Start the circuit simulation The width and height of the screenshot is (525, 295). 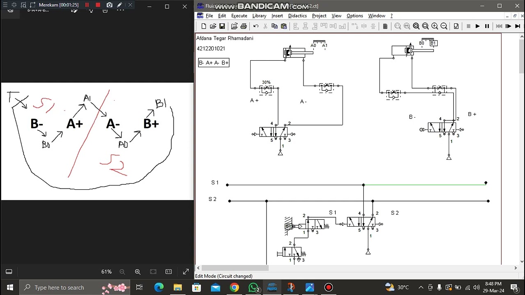(x=477, y=26)
